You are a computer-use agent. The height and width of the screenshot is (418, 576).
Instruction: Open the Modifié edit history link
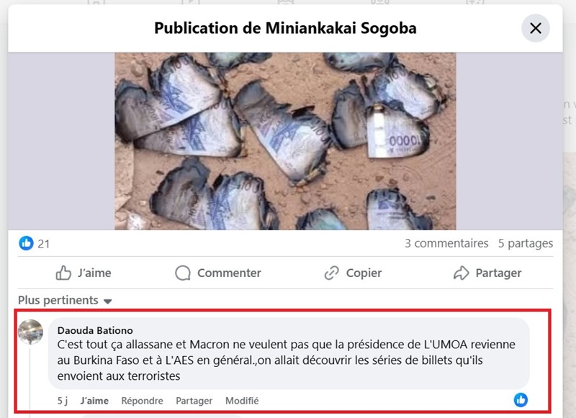[242, 401]
